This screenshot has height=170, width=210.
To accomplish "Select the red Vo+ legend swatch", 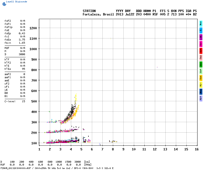I will pyautogui.click(x=201, y=51).
